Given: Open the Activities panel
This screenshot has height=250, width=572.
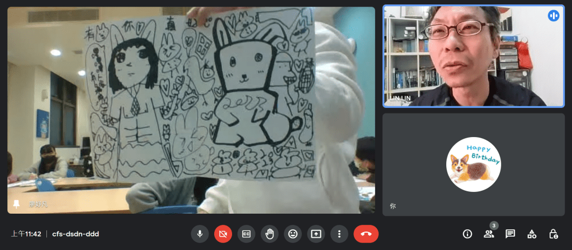Looking at the screenshot, I should point(532,234).
